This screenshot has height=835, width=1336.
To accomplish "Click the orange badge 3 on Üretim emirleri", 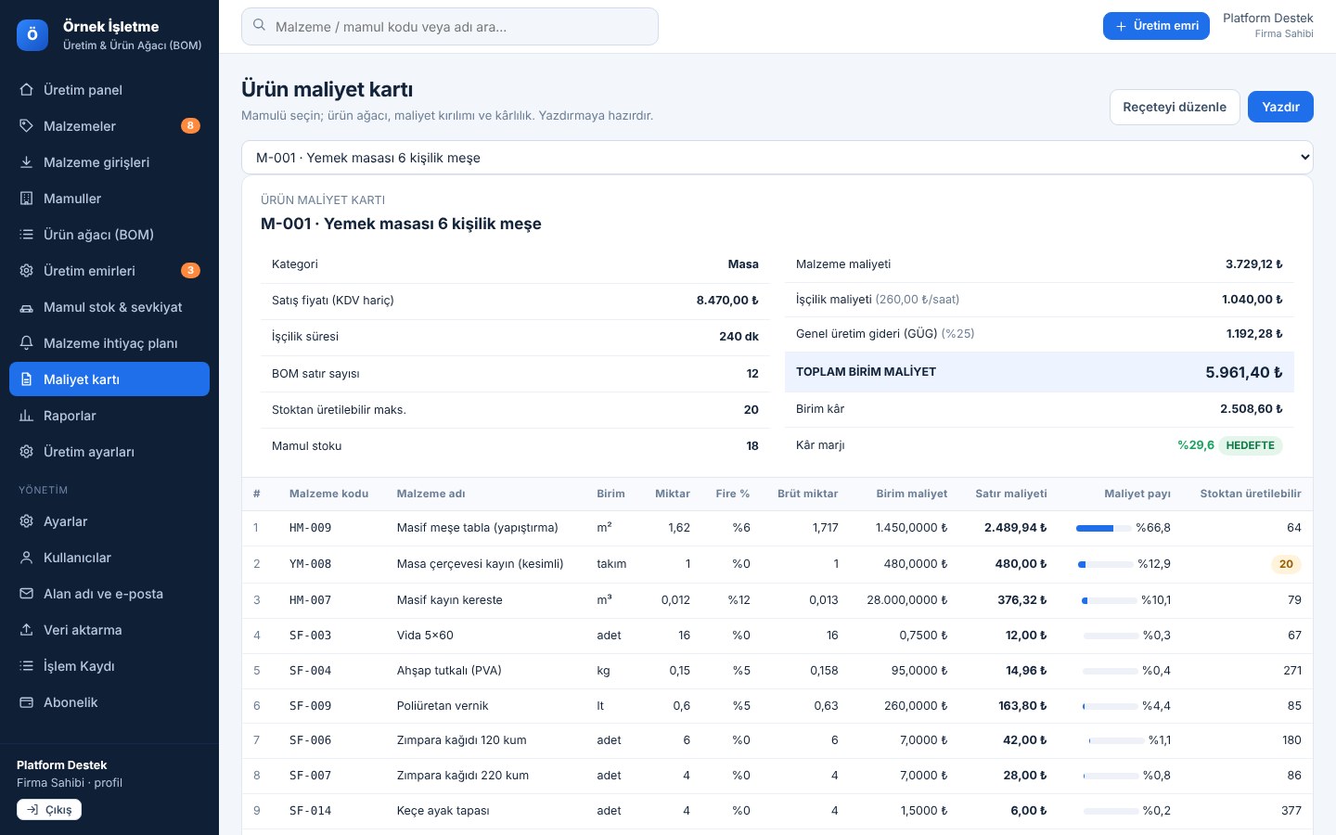I will pos(190,271).
